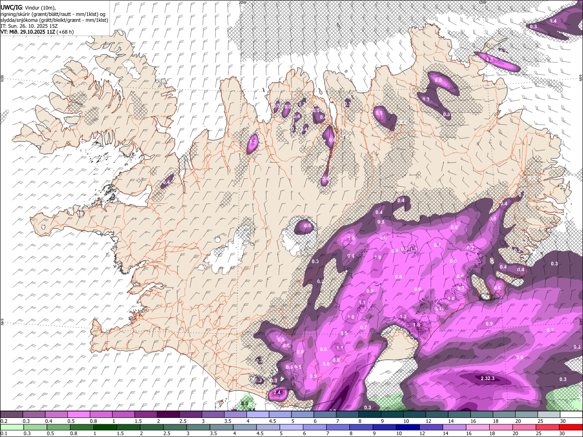Image resolution: width=583 pixels, height=437 pixels.
Task: Select the dusky mauve legend swatch labelled 0.2
Action: click(11, 415)
